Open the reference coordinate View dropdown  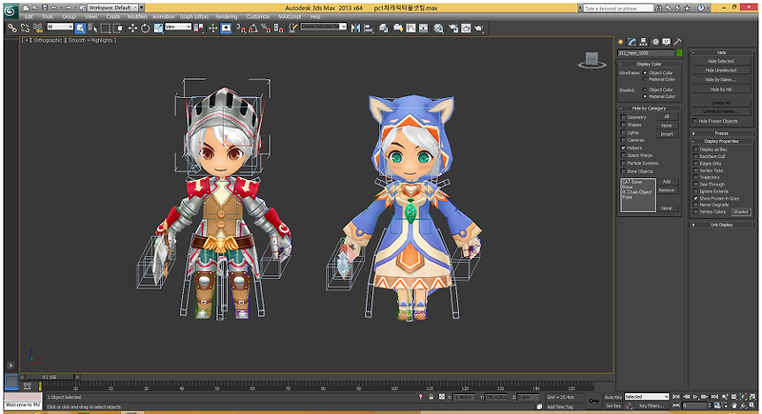178,27
